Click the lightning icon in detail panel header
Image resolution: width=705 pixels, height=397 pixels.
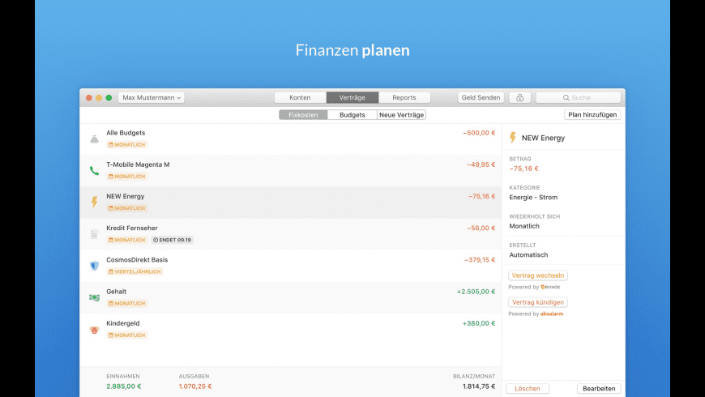[x=513, y=138]
